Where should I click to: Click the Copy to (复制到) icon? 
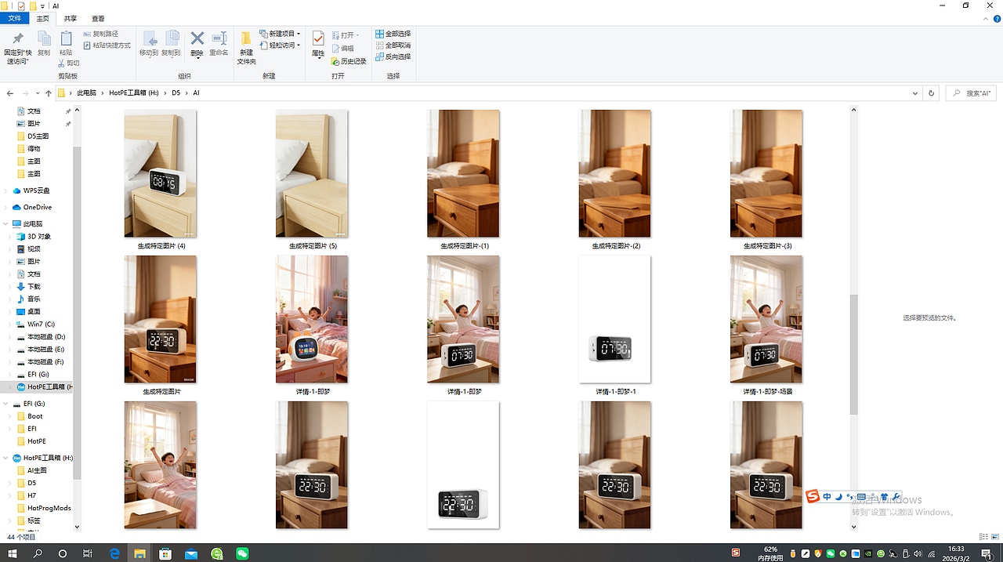171,39
